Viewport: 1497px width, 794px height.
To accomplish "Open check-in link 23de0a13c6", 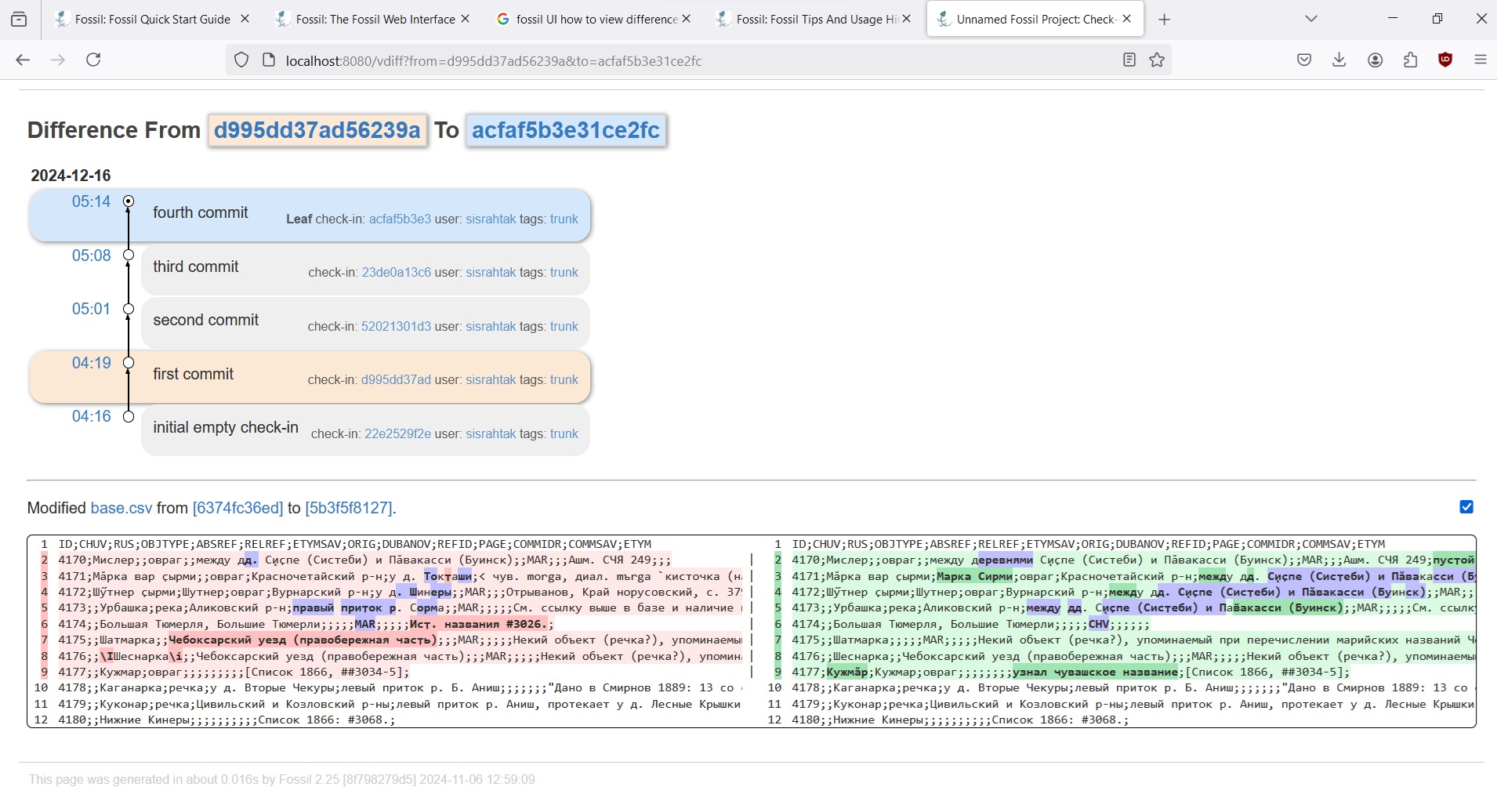I will click(x=396, y=273).
